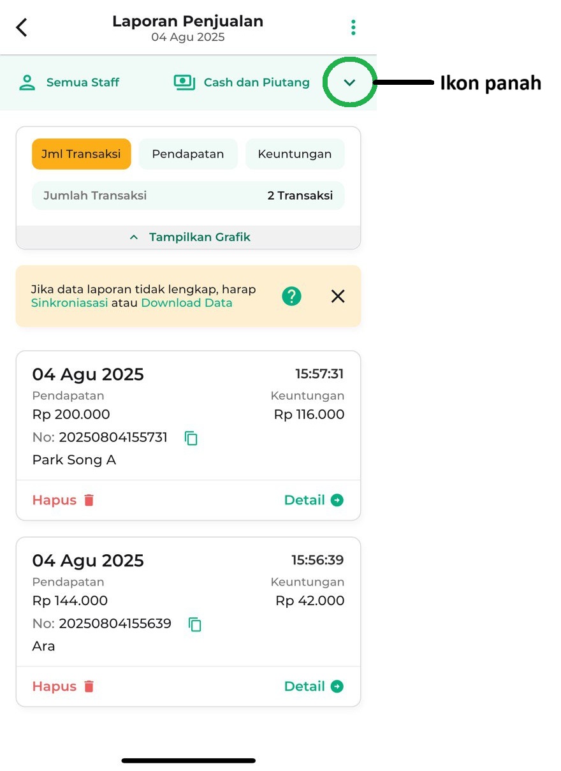Tap trash icon on Ara transaction
The width and height of the screenshot is (561, 771).
coord(89,686)
